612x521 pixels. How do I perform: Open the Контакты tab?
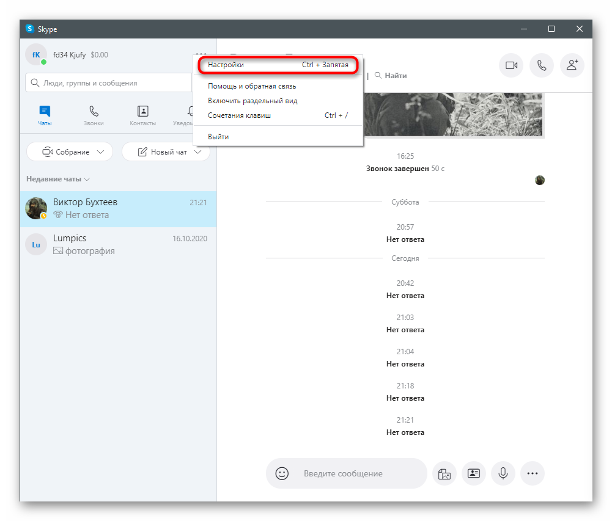[142, 115]
